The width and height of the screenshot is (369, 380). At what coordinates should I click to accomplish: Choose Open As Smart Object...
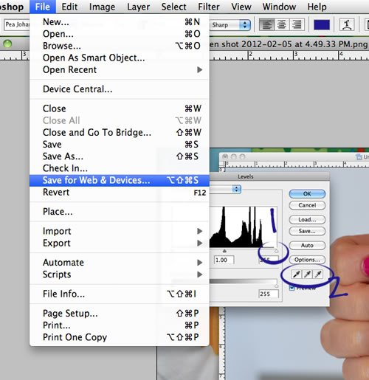point(120,58)
